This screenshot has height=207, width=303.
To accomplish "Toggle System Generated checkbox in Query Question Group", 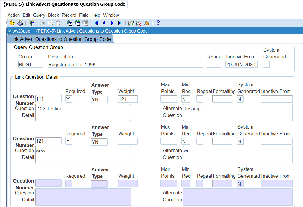I will tap(266, 64).
